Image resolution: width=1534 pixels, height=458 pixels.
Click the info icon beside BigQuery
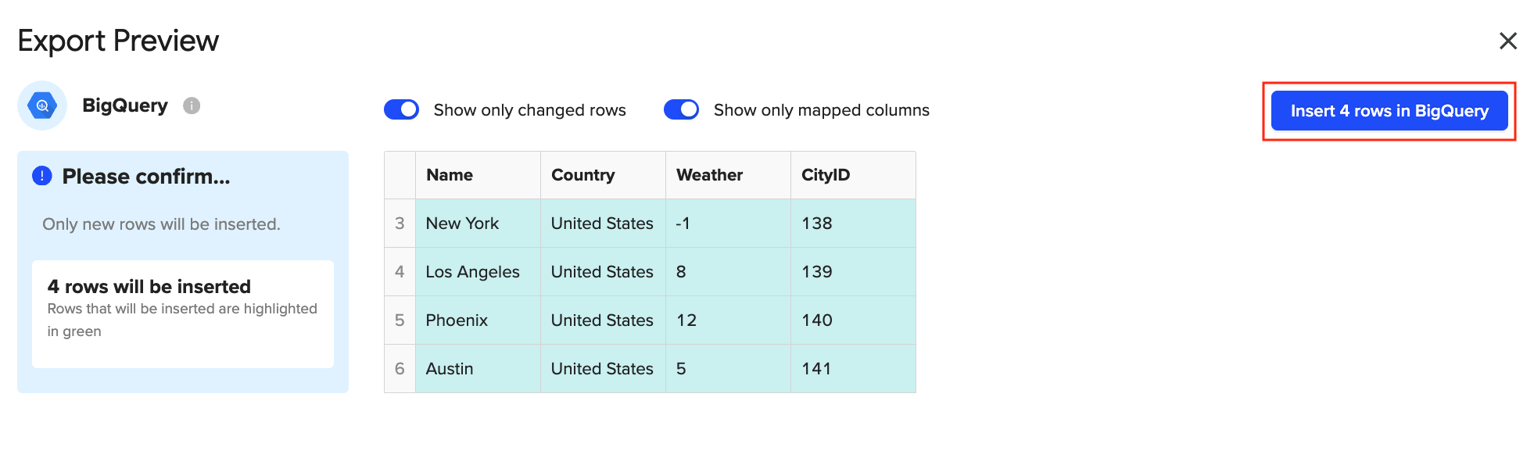tap(192, 106)
